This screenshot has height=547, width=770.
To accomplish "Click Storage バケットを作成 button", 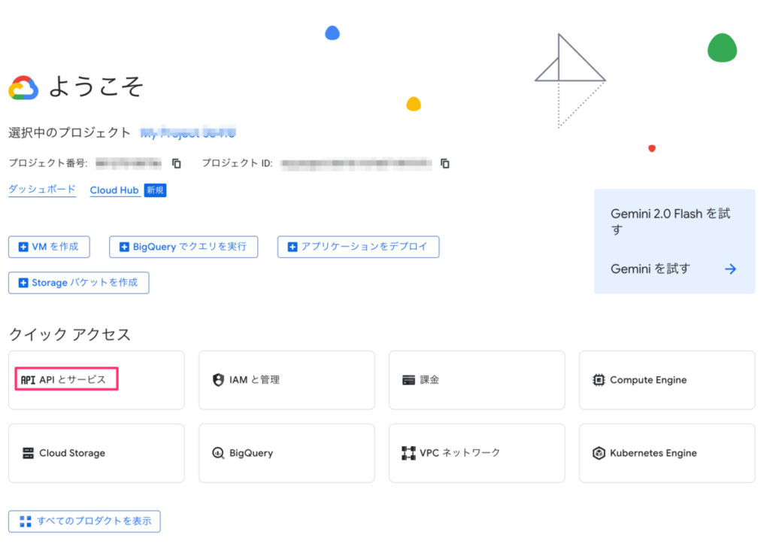I will coord(78,283).
